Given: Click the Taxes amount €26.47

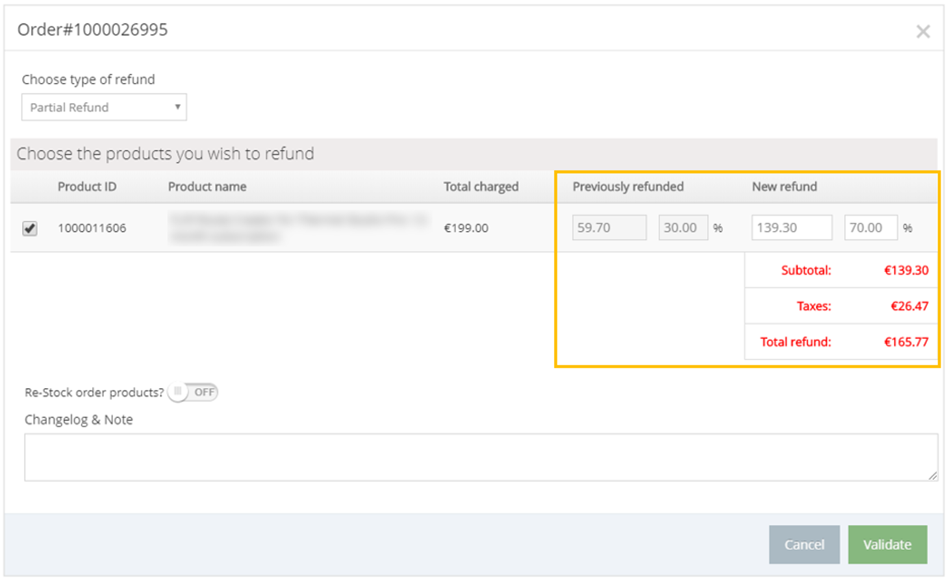Looking at the screenshot, I should 909,306.
